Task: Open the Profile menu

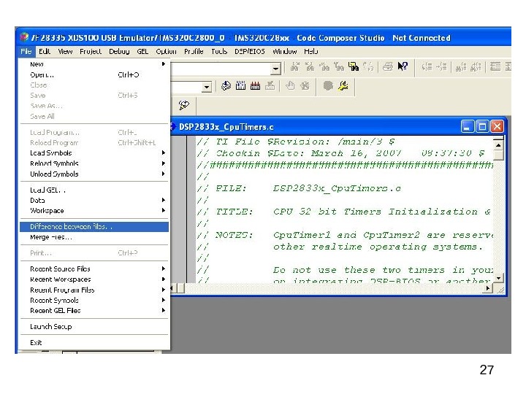Action: (194, 51)
